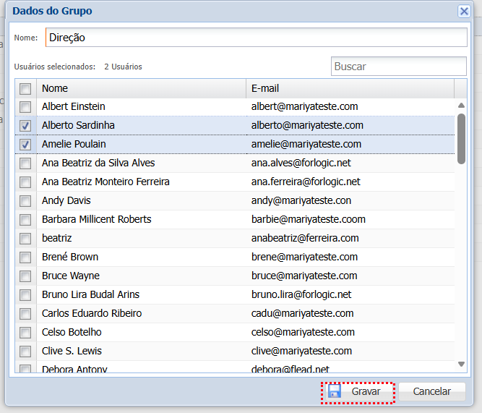Click the Nome input field with Direção
The image size is (482, 413).
[x=256, y=38]
